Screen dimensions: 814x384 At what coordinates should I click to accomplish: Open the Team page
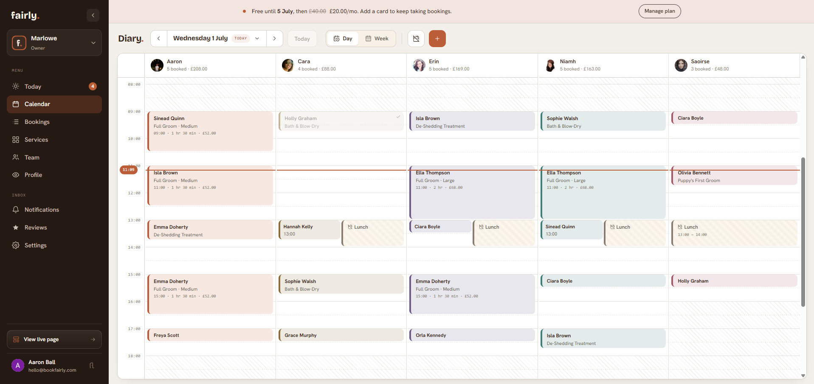54,157
